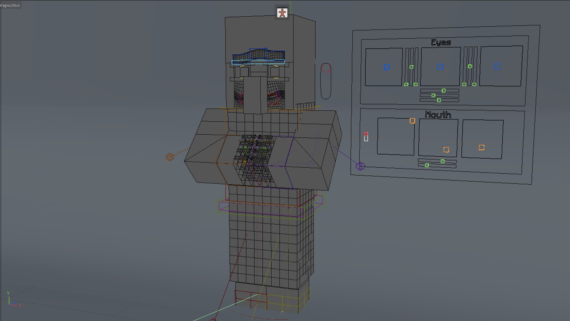
Task: Click the orange character figure icon above the head
Action: click(282, 12)
